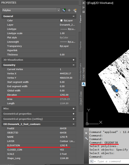Click CLOSED_CON value YES
This screenshot has height=165, width=129.
pyautogui.click(x=68, y=150)
